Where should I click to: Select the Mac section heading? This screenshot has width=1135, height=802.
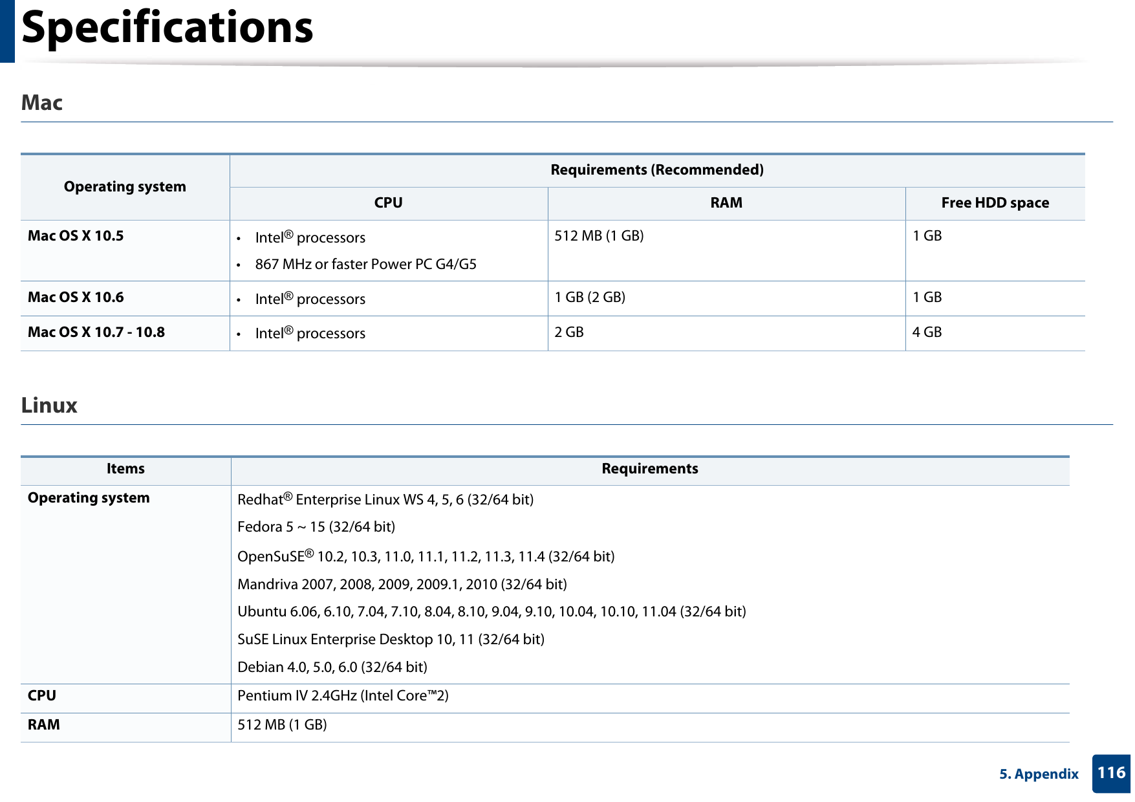click(42, 102)
